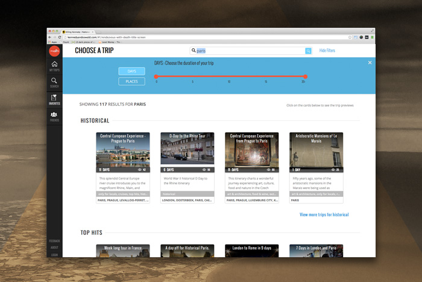Open Central European Experience - Prague to Paris card
This screenshot has width=422, height=282.
click(123, 168)
